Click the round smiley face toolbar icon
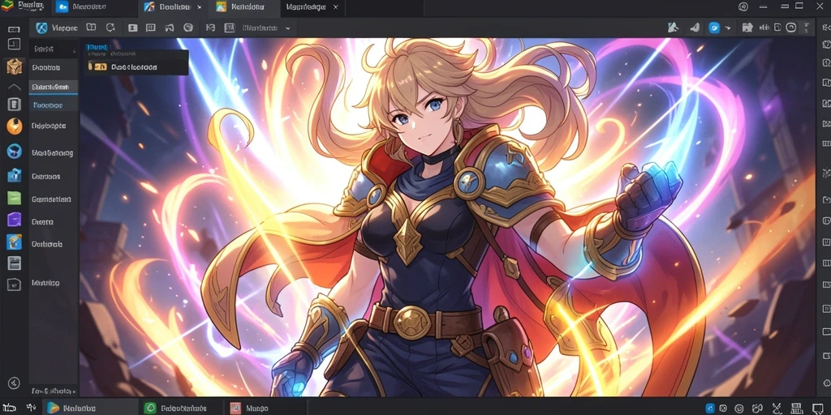This screenshot has width=831, height=415. pyautogui.click(x=187, y=28)
